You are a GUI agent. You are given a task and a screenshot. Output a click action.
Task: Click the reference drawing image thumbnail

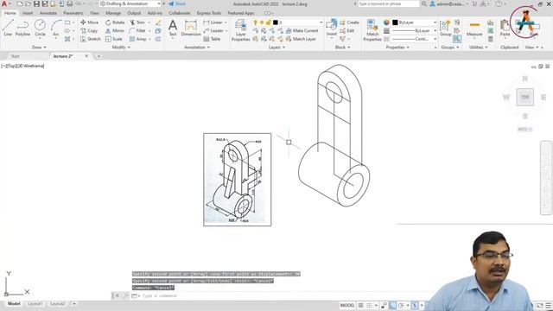coord(238,180)
